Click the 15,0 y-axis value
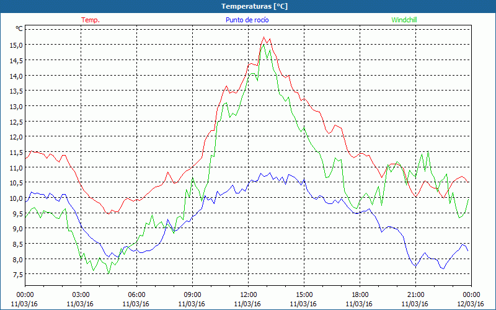The height and width of the screenshot is (310, 496). [x=16, y=45]
